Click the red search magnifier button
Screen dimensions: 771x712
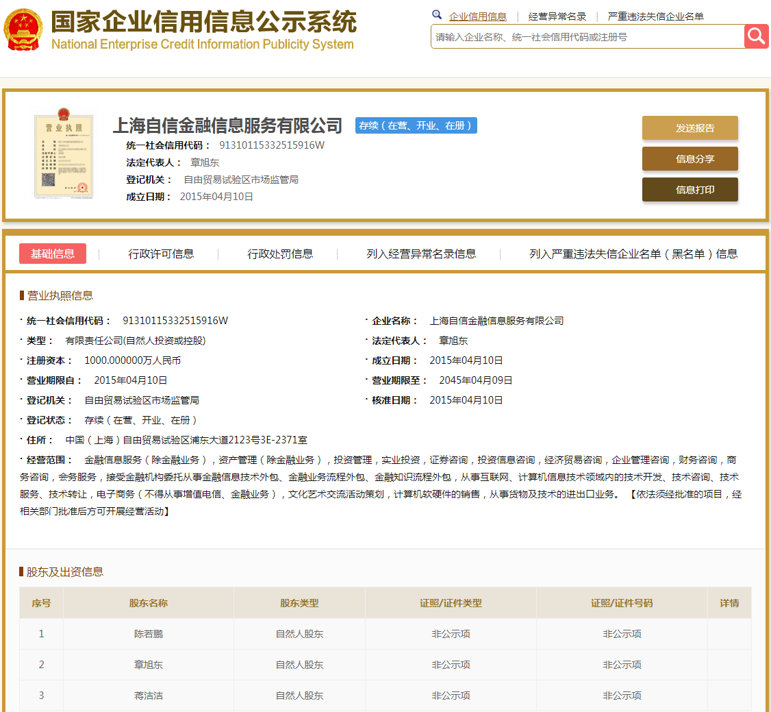(756, 36)
